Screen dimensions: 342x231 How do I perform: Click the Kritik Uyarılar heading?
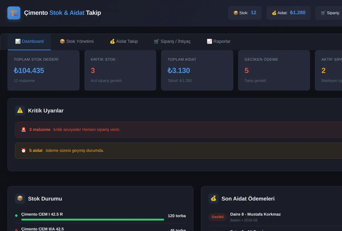click(46, 111)
